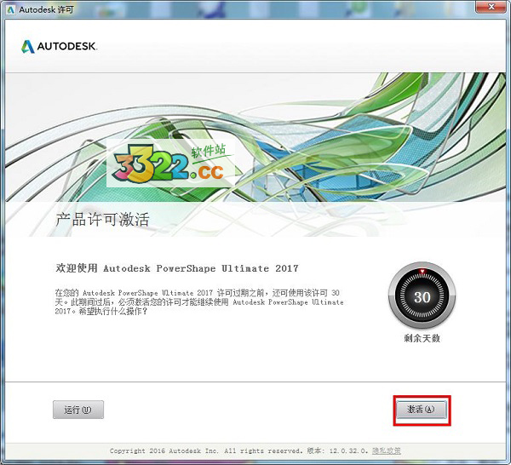Select the 产品许可激活 heading text

click(x=102, y=220)
